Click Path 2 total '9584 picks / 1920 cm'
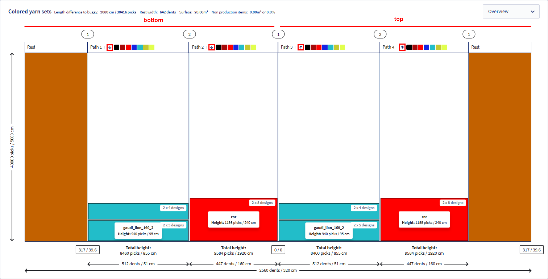This screenshot has width=548, height=279. [233, 253]
